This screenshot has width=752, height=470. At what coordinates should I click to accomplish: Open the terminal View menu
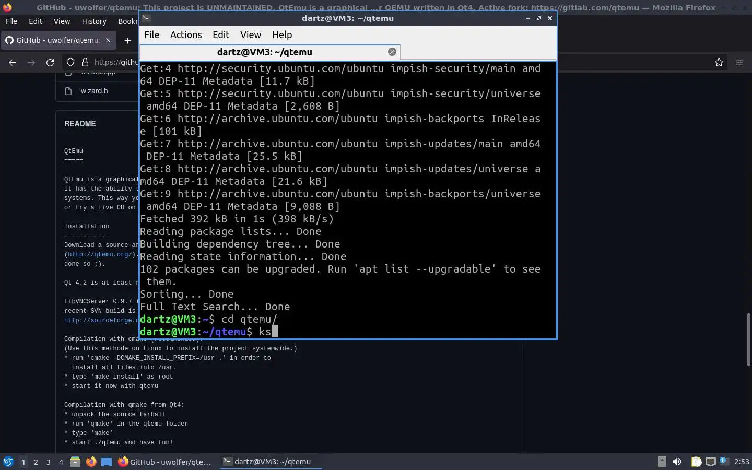tap(251, 35)
